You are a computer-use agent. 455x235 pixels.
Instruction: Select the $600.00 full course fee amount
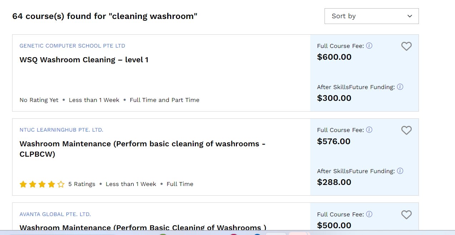coord(334,57)
